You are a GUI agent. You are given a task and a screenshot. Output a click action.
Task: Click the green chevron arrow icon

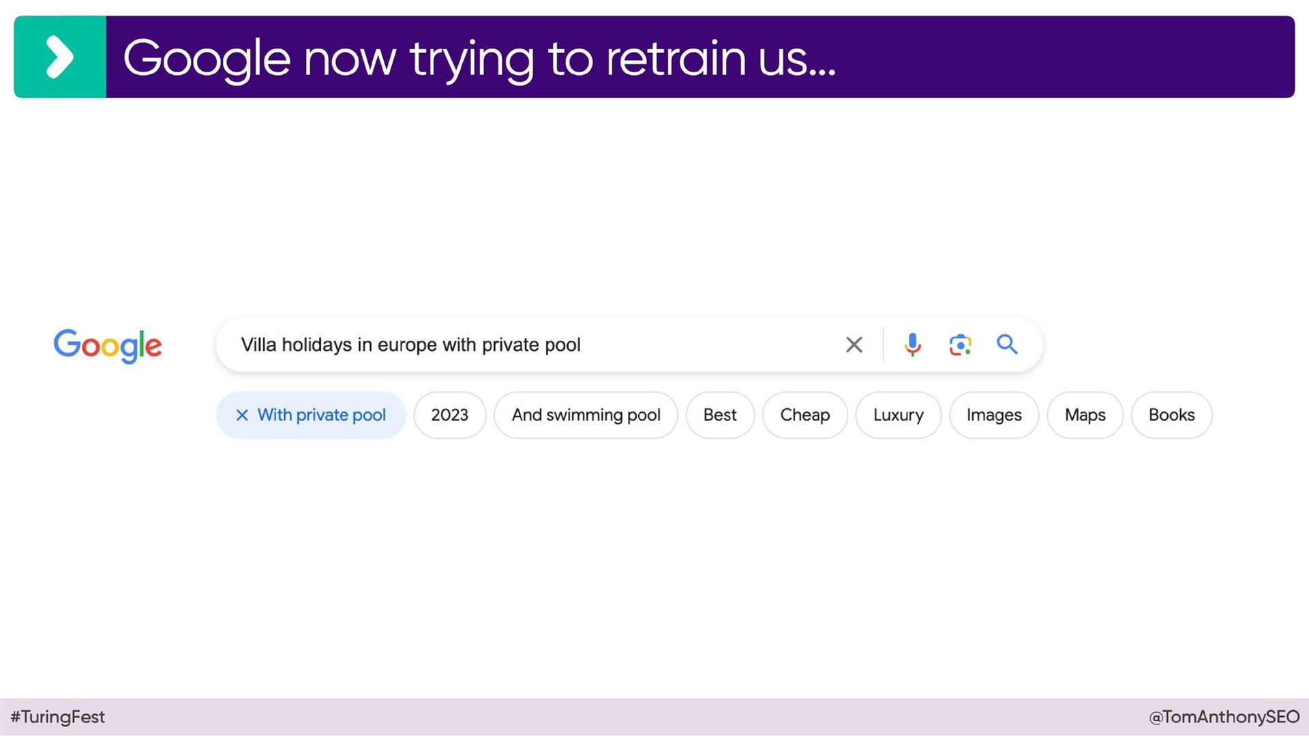click(60, 57)
